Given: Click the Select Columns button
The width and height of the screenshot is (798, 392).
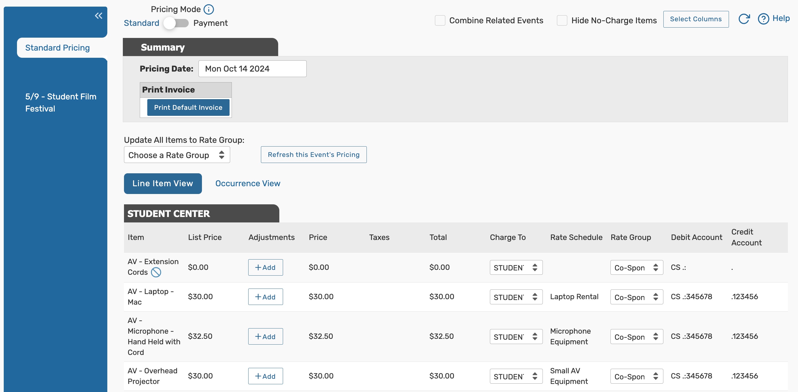Looking at the screenshot, I should coord(696,19).
